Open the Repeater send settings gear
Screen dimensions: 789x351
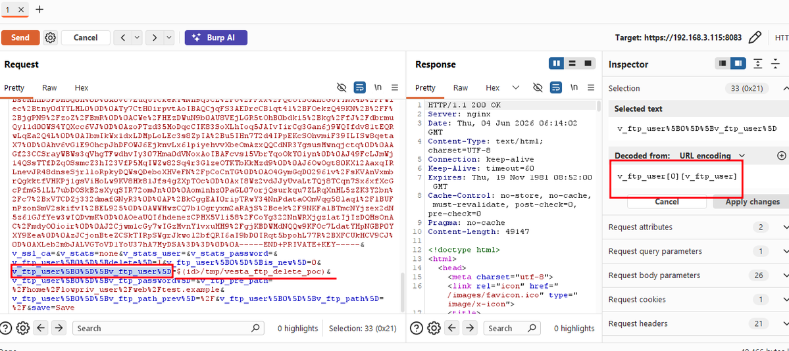coord(50,37)
